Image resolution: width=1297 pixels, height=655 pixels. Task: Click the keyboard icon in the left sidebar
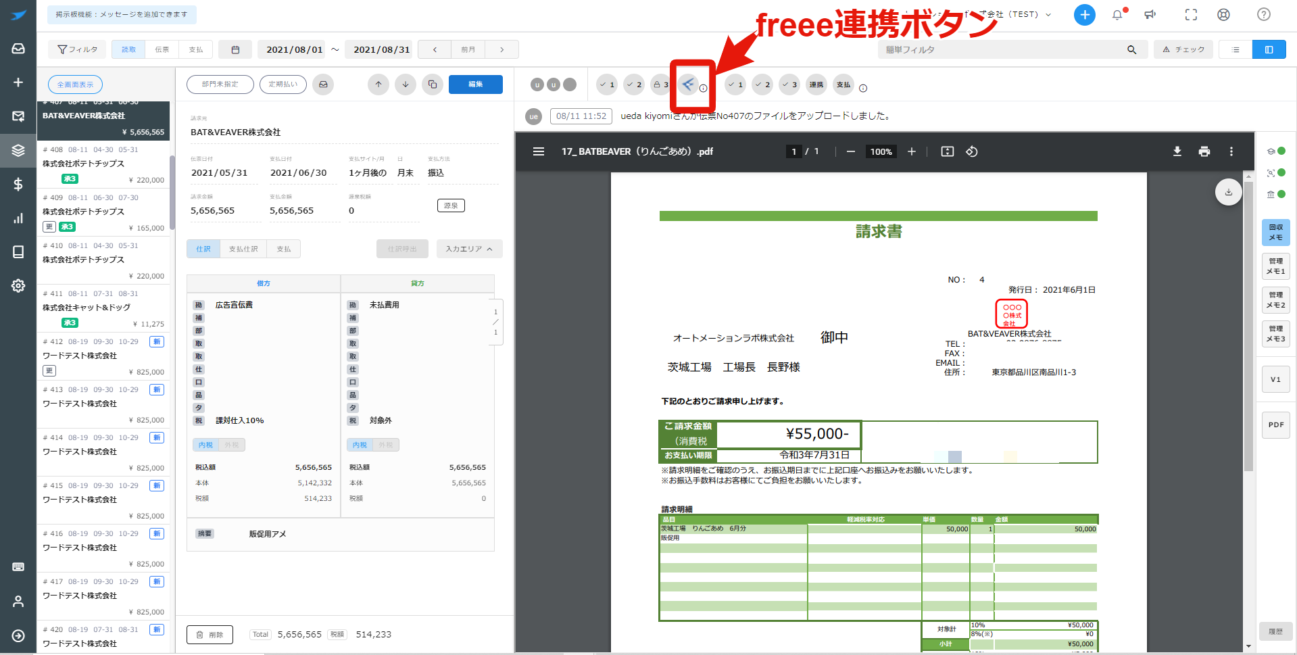point(18,566)
